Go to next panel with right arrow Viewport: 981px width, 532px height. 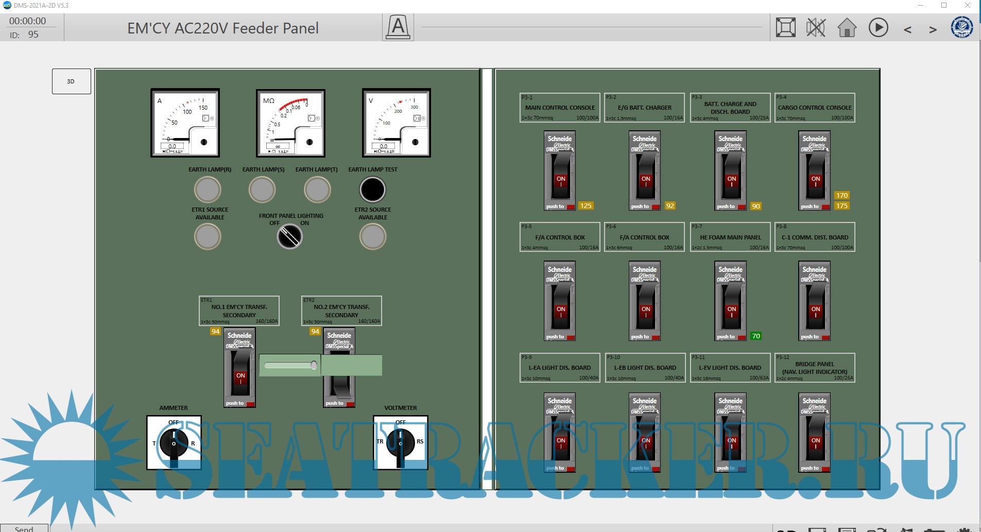pos(933,30)
